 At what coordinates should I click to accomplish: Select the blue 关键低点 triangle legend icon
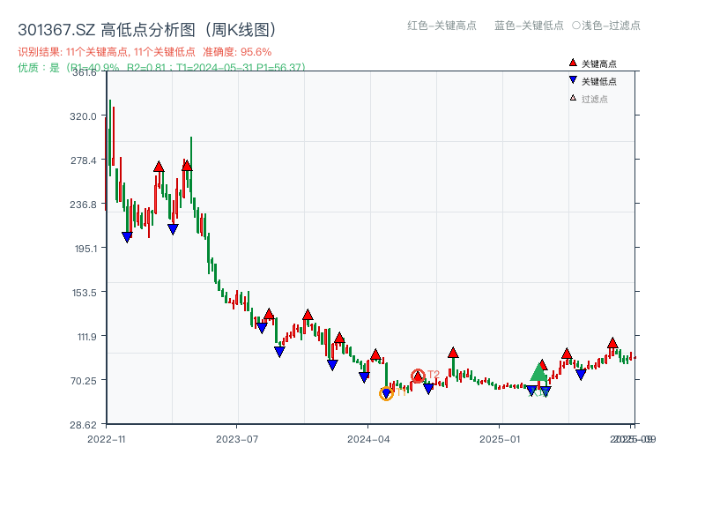click(x=573, y=81)
